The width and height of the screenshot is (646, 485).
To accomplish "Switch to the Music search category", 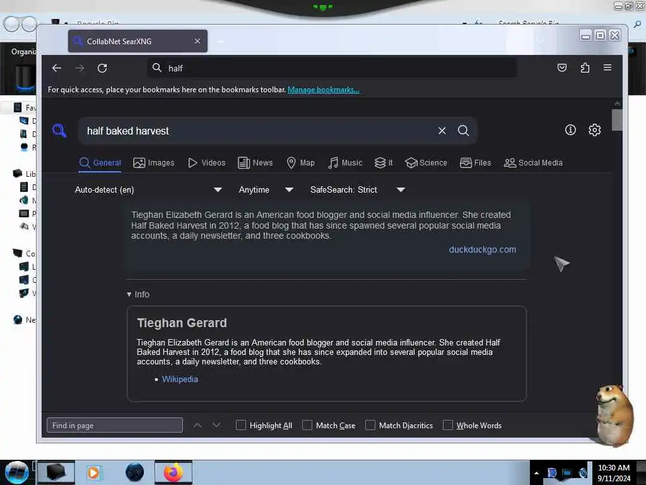I will coord(345,163).
